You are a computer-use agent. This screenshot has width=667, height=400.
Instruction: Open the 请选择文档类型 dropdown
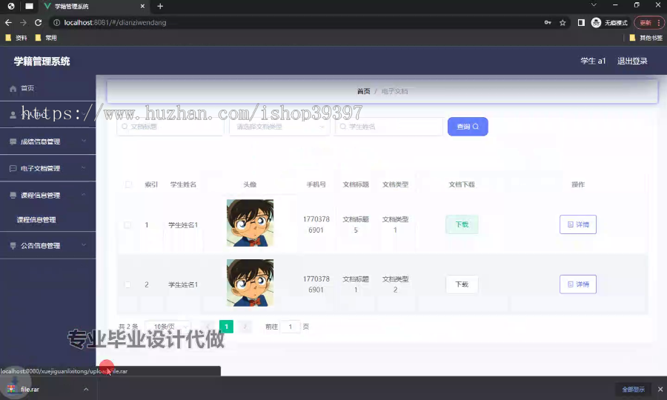tap(279, 127)
